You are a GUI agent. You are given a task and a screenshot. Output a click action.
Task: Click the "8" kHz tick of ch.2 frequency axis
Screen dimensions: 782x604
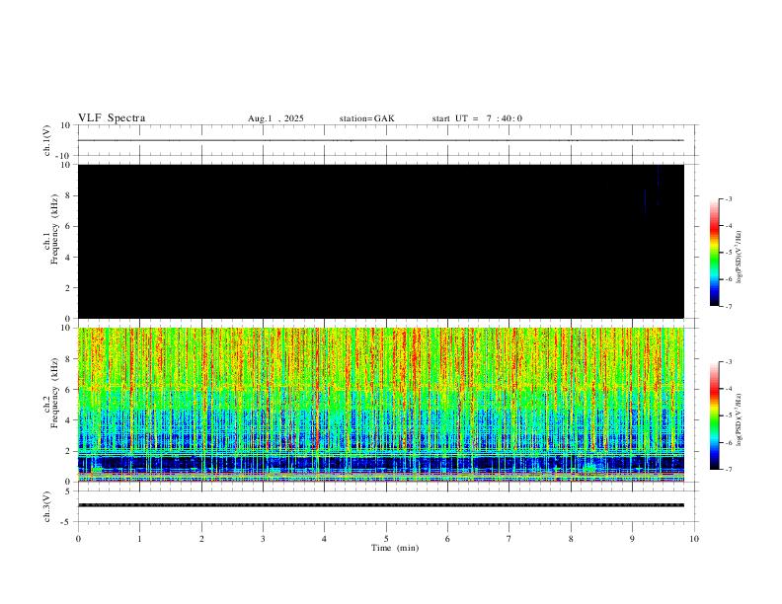69,359
